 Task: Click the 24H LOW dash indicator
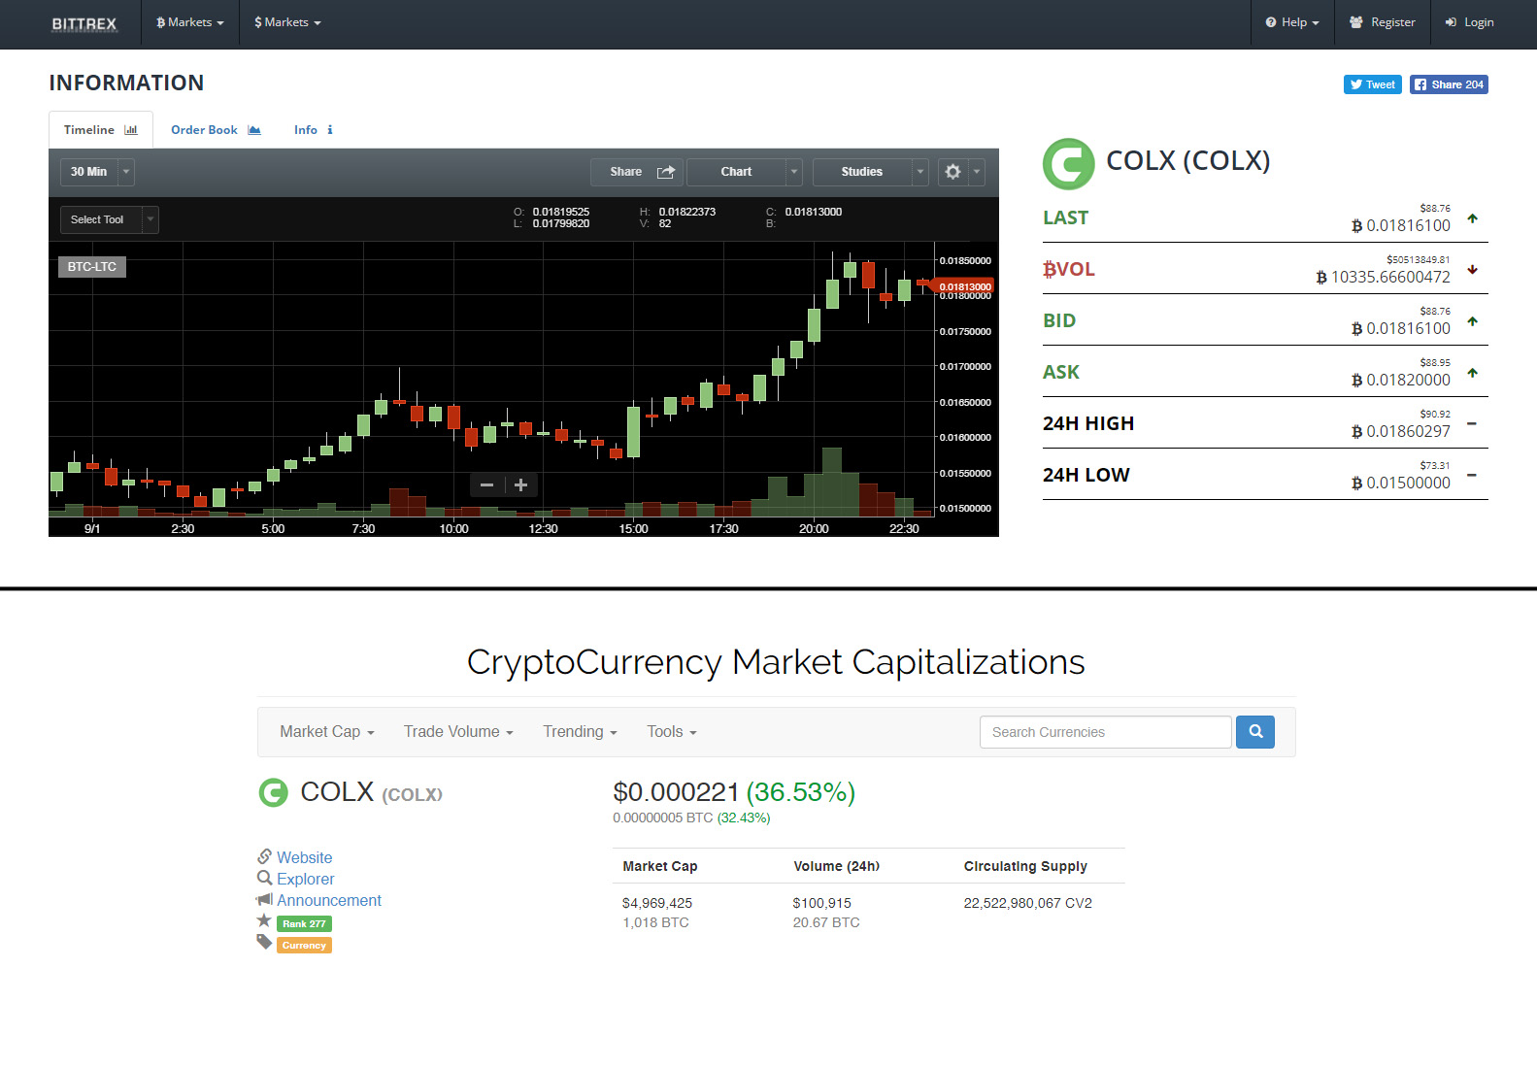click(1472, 475)
